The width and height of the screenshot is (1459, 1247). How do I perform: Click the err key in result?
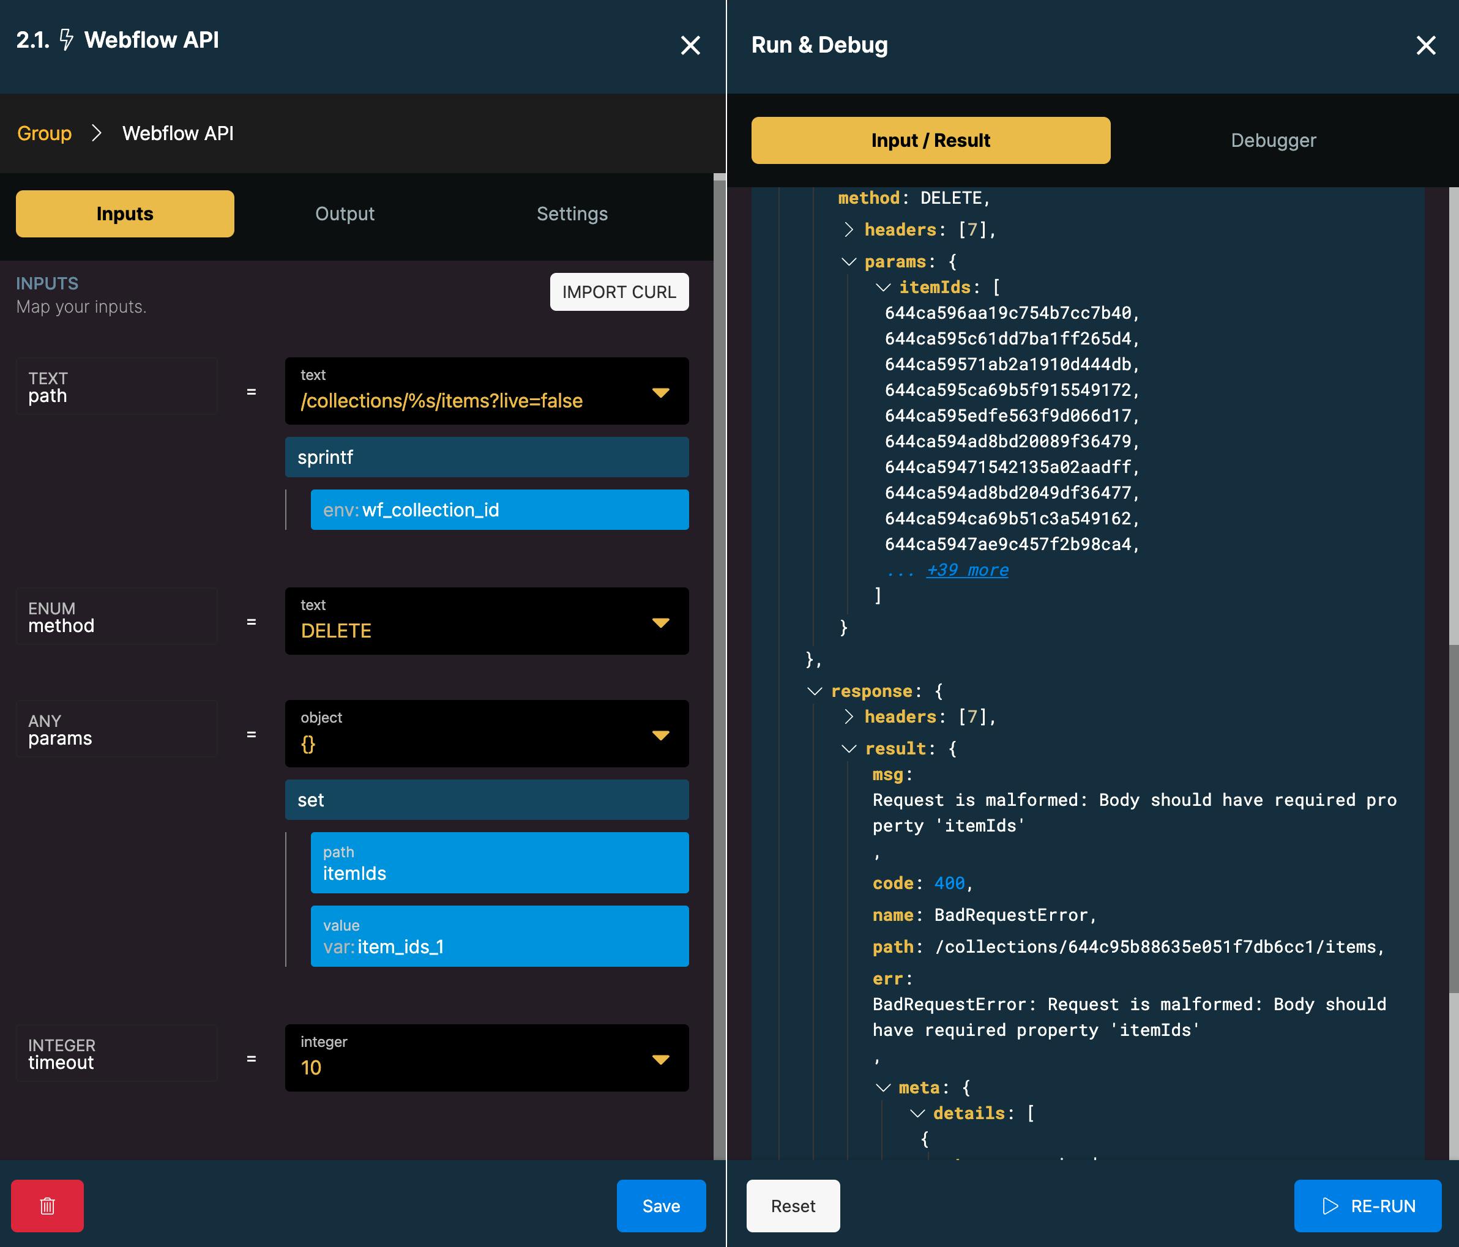(x=887, y=979)
